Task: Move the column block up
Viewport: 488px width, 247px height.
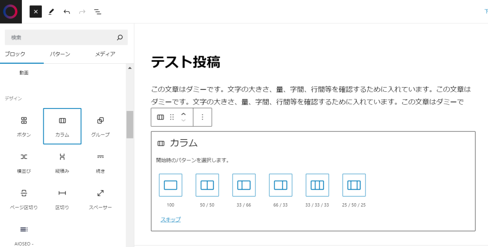Action: tap(183, 114)
